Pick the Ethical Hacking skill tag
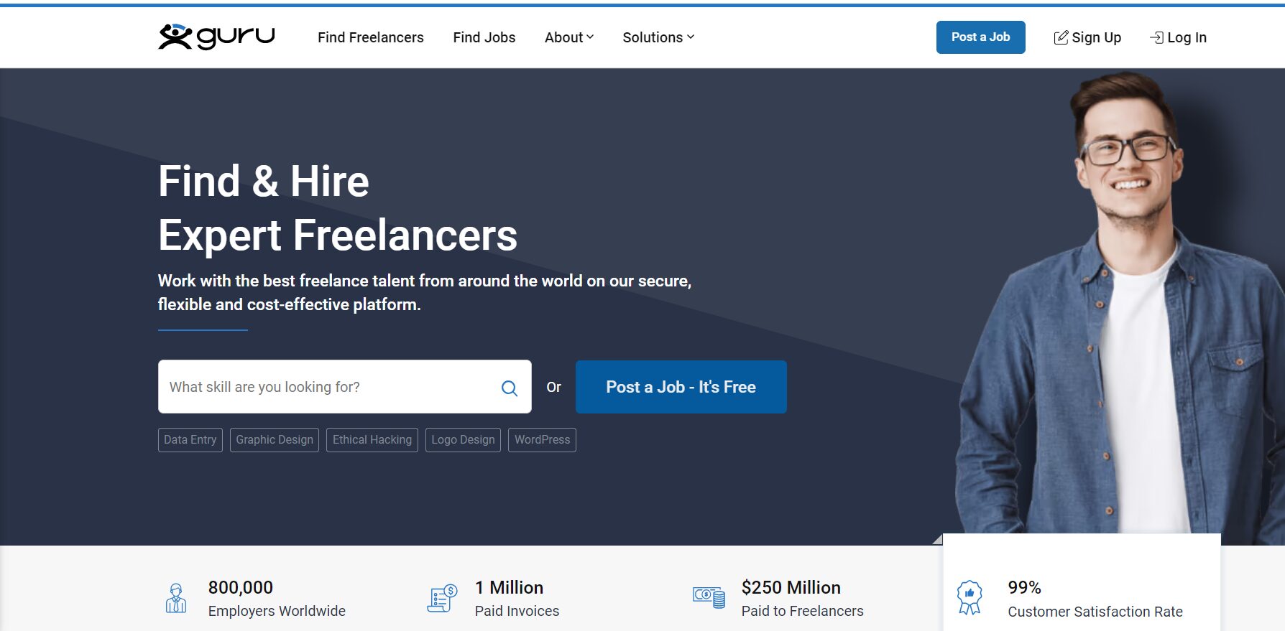The image size is (1285, 631). click(372, 440)
